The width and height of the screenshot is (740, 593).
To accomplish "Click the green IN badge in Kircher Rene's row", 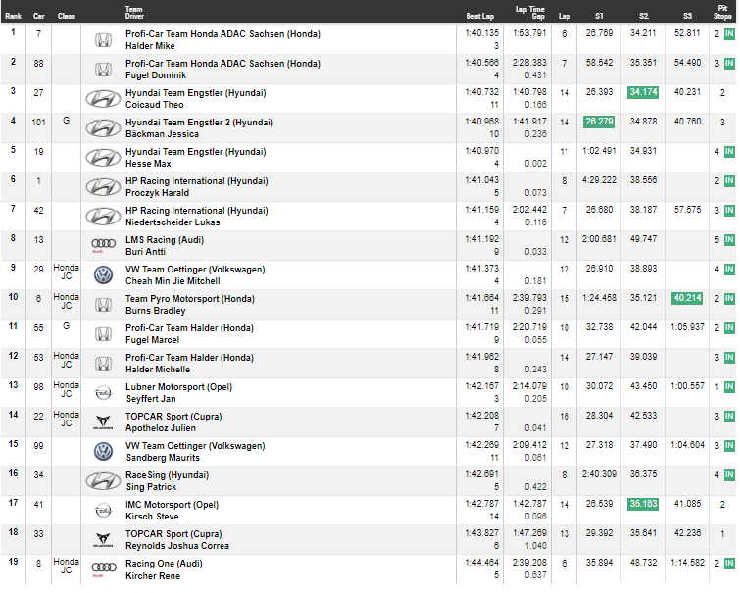I will [729, 564].
